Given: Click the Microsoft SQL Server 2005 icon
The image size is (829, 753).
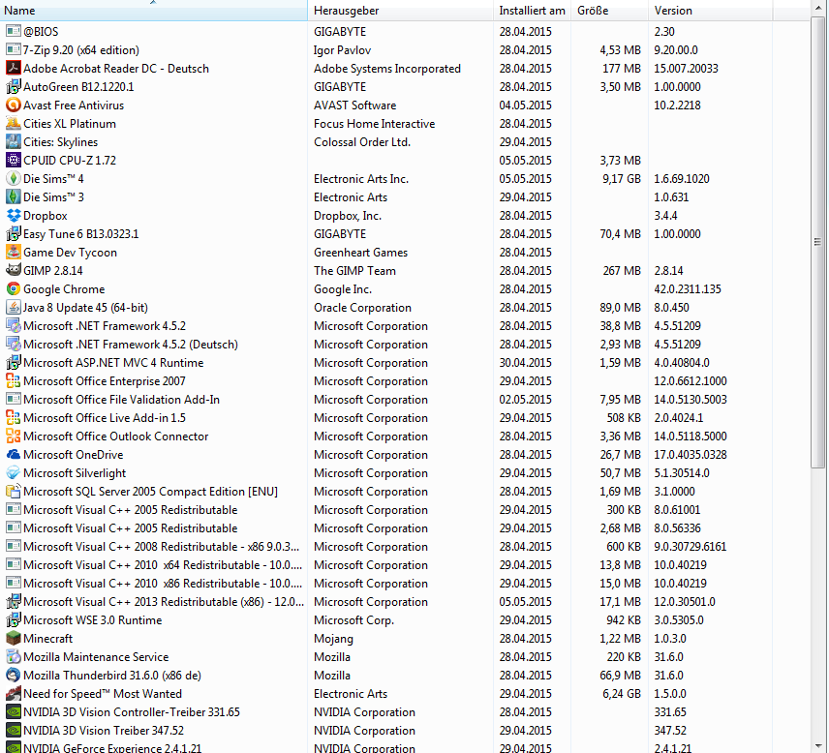Looking at the screenshot, I should pyautogui.click(x=14, y=491).
